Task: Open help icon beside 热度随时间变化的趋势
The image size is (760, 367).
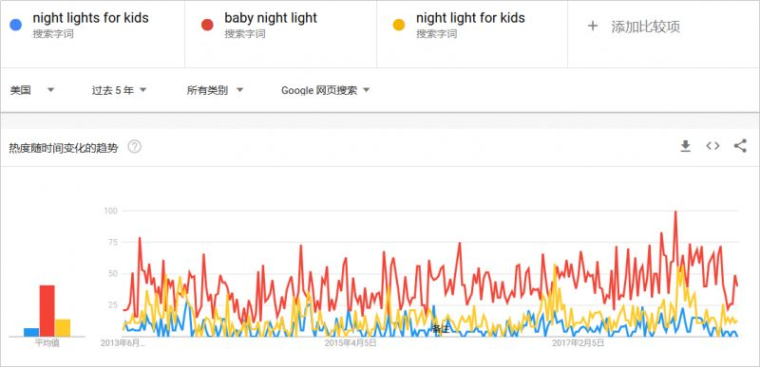Action: pos(134,146)
